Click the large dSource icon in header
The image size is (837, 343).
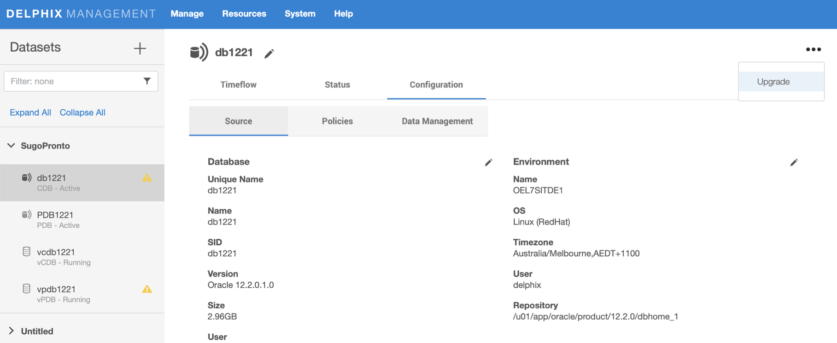(x=199, y=53)
